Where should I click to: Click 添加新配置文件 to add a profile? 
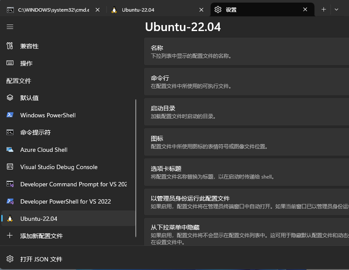coord(68,235)
